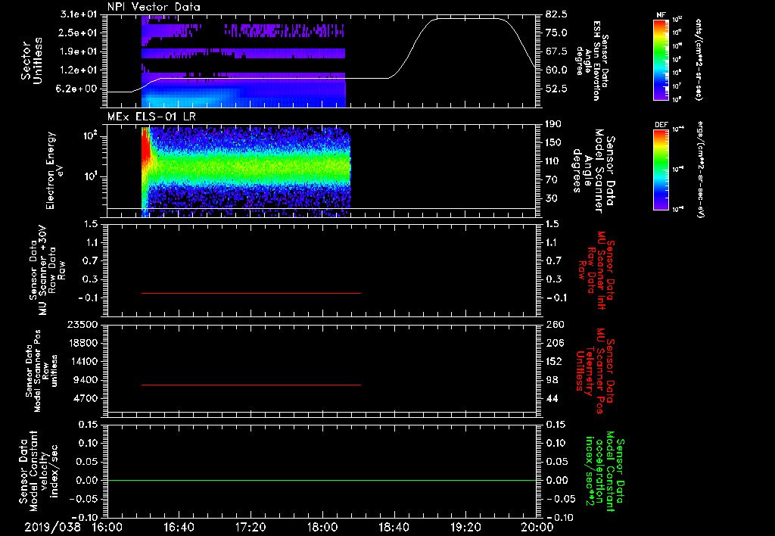
Task: Click the red line in MU Scanner +30V plot
Action: 251,293
